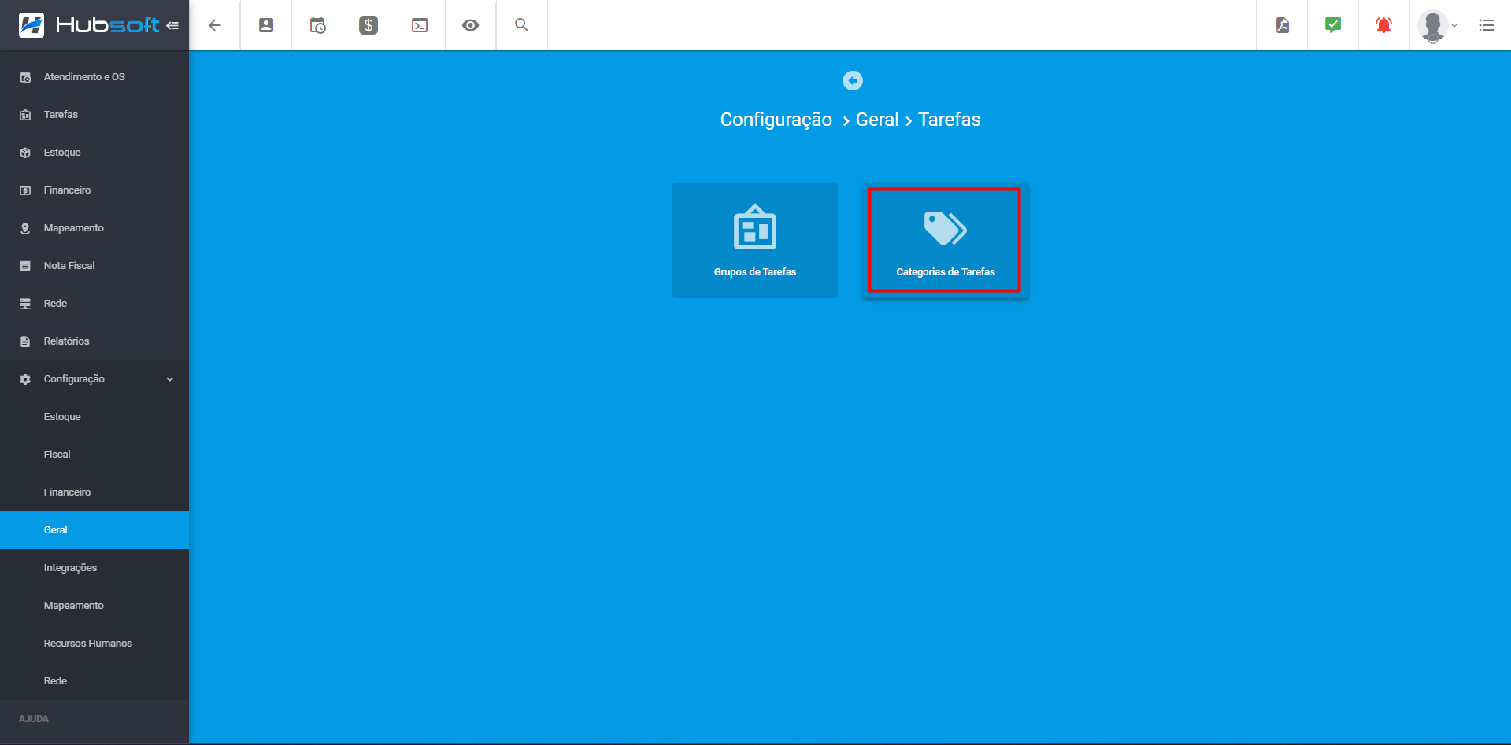Image resolution: width=1511 pixels, height=745 pixels.
Task: Click the calendar clock icon in toolbar
Action: (317, 25)
